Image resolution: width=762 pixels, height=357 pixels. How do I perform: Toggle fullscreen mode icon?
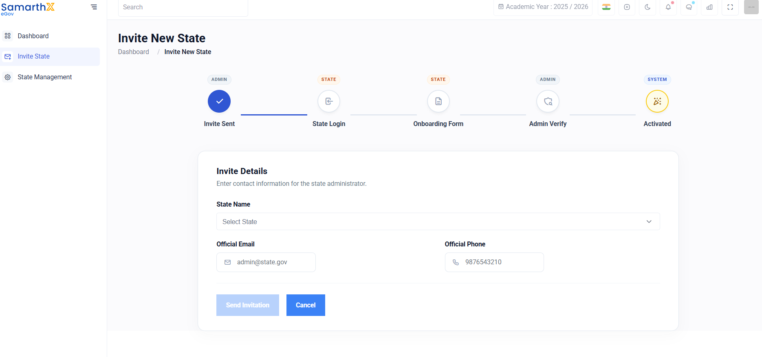tap(730, 7)
